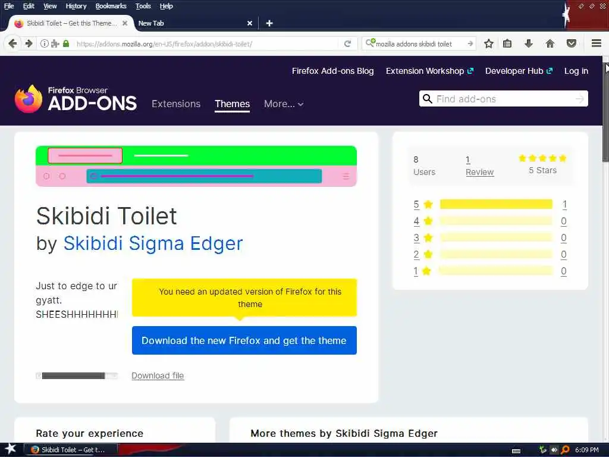The image size is (609, 457).
Task: Click the star menu icon on taskbar
Action: 10,449
